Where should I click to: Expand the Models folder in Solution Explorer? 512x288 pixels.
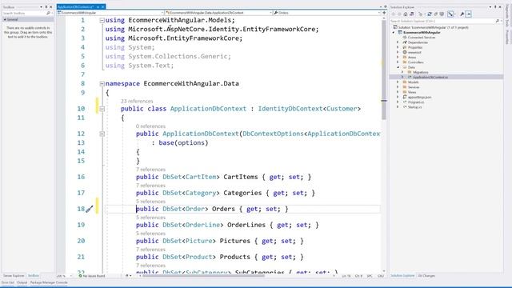click(x=398, y=82)
